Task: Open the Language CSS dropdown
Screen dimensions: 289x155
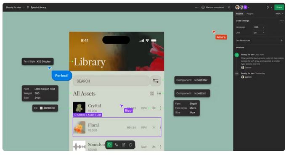Action: pyautogui.click(x=259, y=27)
